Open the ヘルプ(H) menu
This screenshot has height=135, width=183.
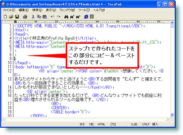pos(99,10)
